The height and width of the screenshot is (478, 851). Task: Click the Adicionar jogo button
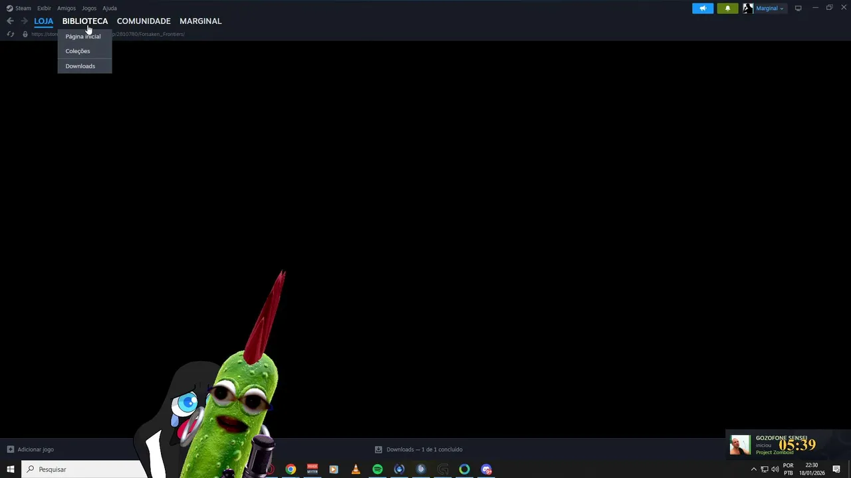coord(30,449)
